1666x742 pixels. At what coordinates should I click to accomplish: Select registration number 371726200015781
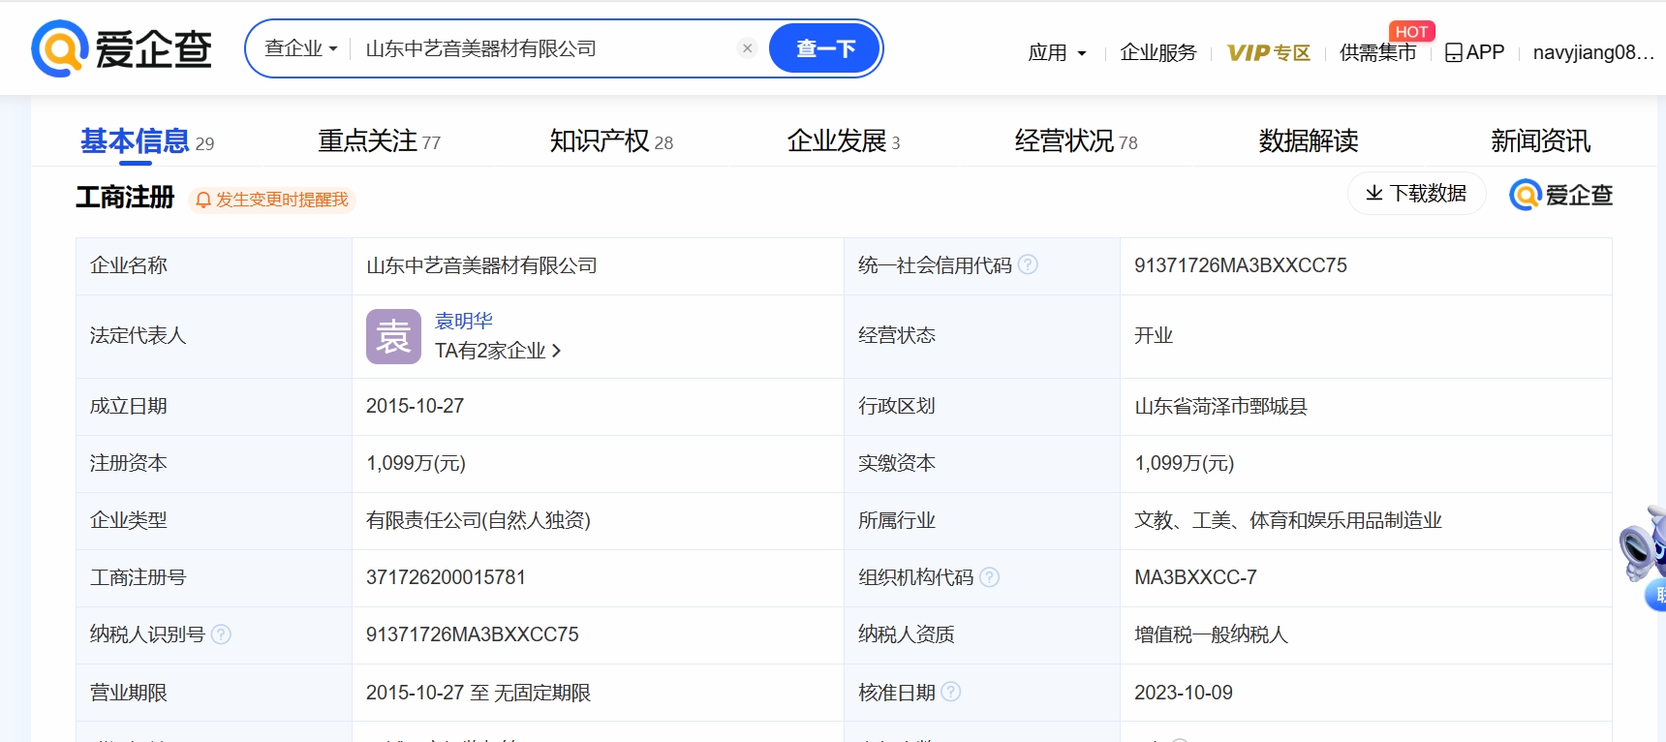pyautogui.click(x=446, y=577)
